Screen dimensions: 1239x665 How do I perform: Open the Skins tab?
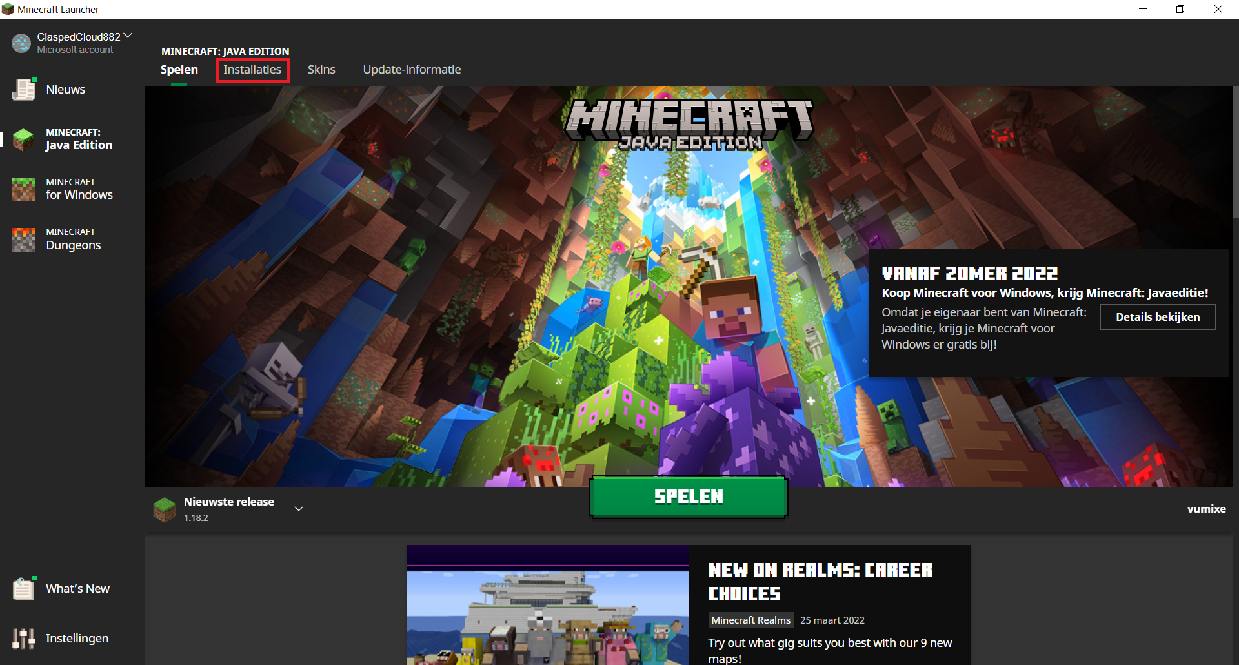pyautogui.click(x=321, y=69)
